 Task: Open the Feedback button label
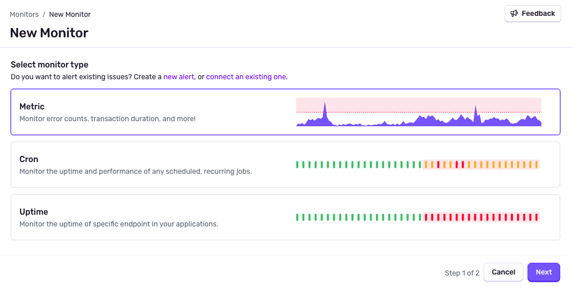[538, 14]
